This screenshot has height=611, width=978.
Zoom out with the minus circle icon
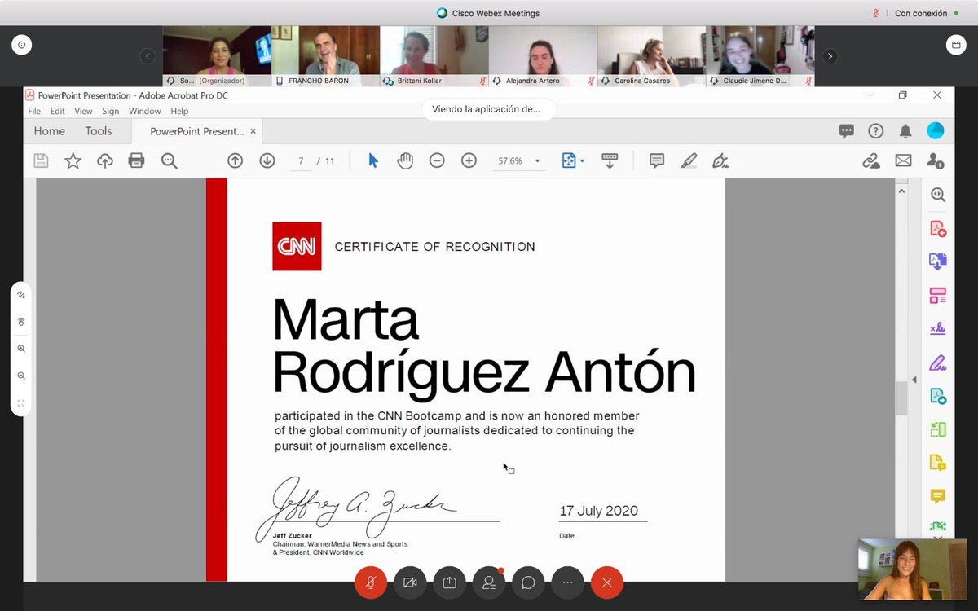(x=437, y=160)
